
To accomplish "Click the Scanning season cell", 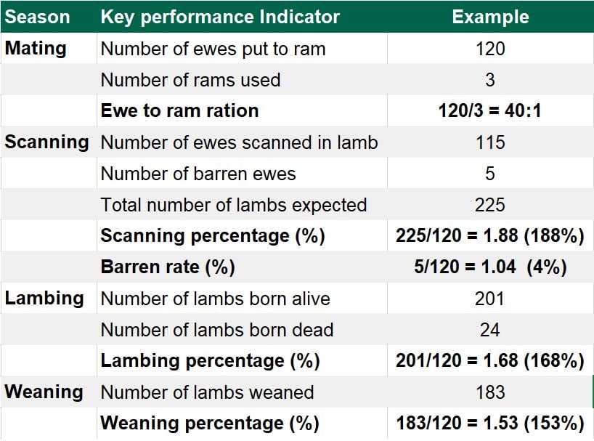I will pyautogui.click(x=46, y=142).
